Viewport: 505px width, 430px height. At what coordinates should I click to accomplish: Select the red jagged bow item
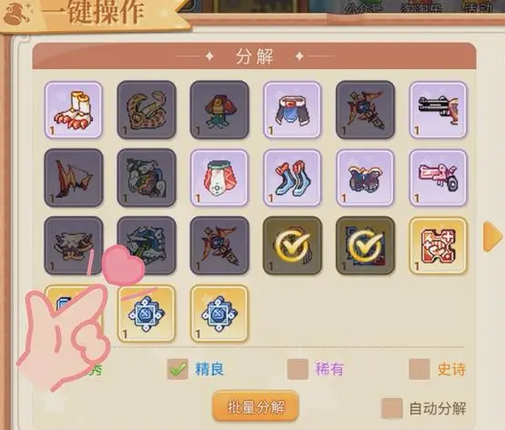coord(74,178)
